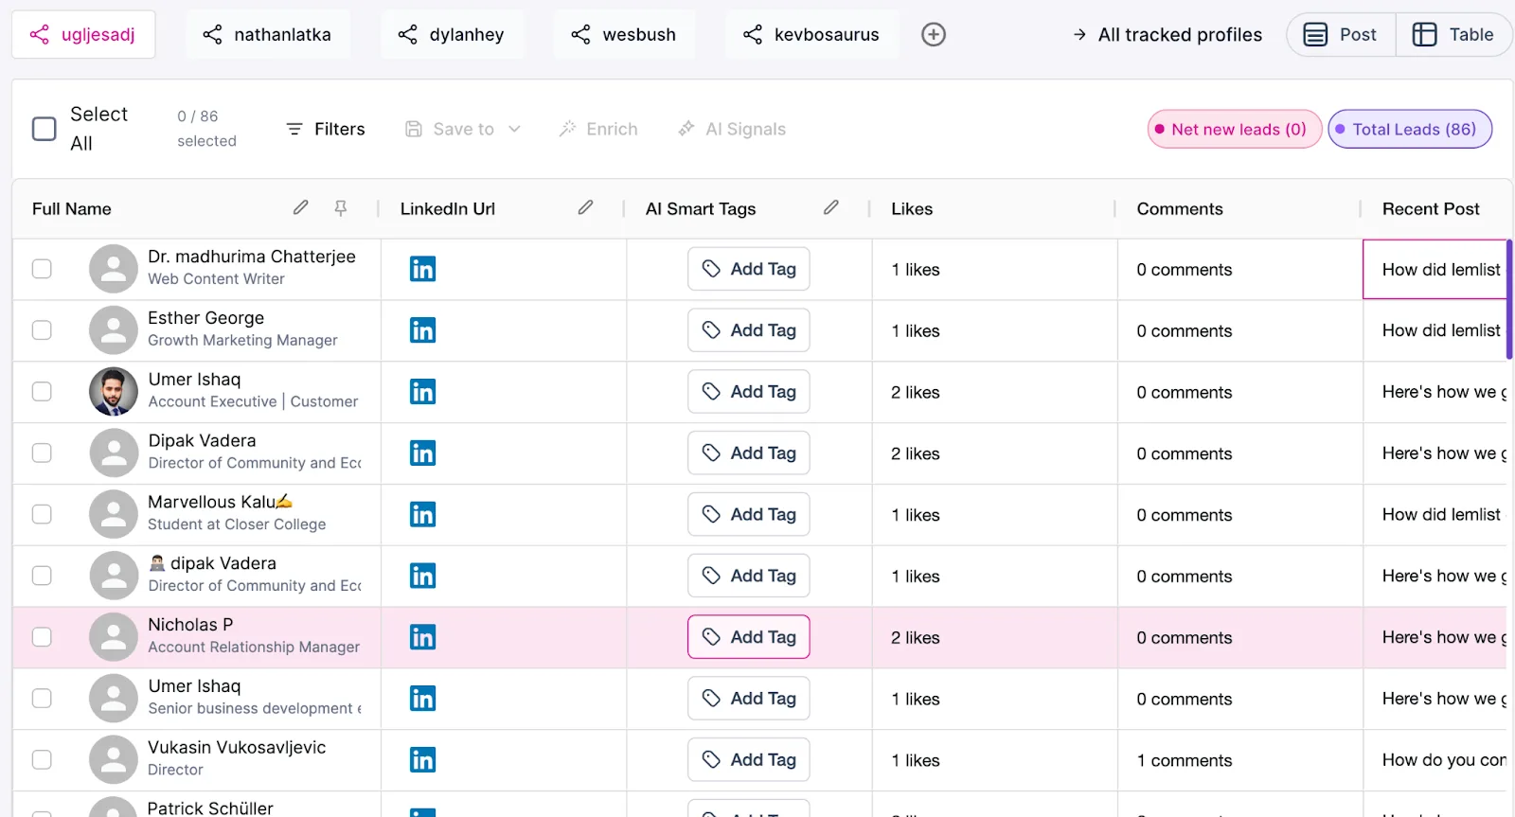Open LinkedIn icon in Nicholas P row
The width and height of the screenshot is (1515, 817).
(x=422, y=637)
